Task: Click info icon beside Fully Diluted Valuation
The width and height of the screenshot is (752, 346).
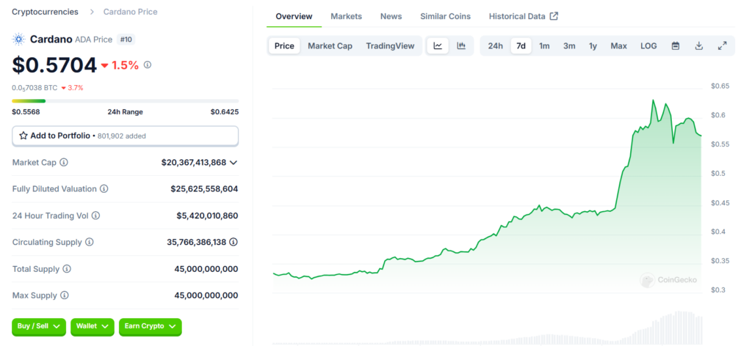Action: coord(104,189)
